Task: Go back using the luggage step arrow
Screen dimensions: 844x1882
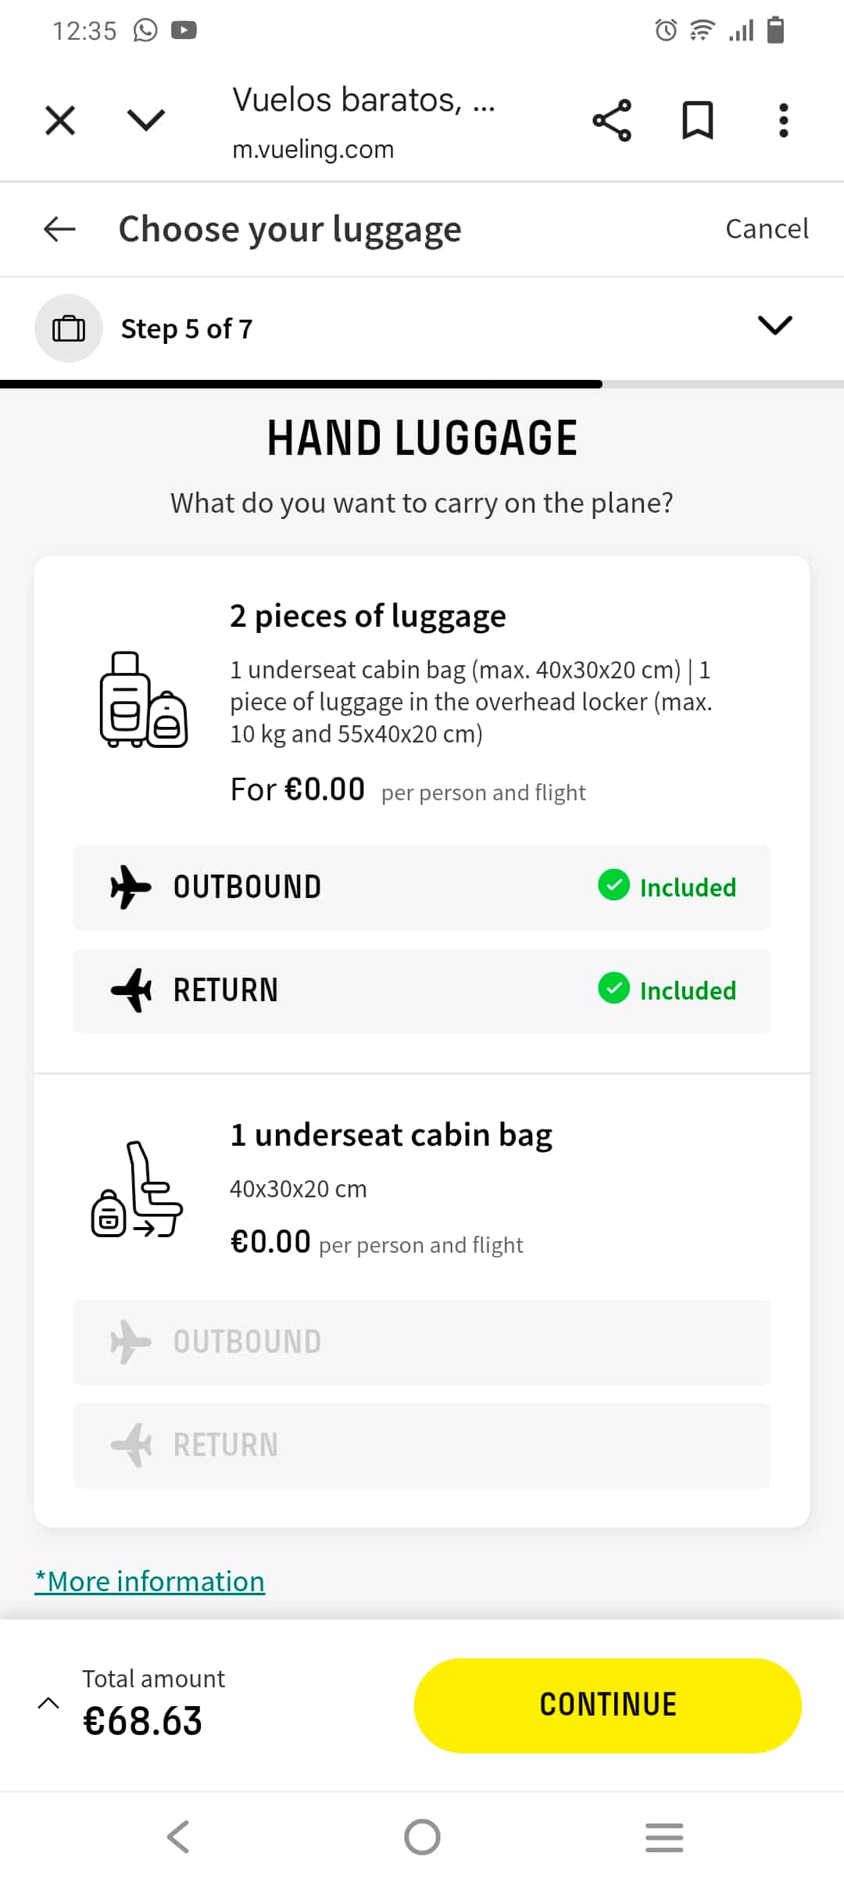Action: click(59, 229)
